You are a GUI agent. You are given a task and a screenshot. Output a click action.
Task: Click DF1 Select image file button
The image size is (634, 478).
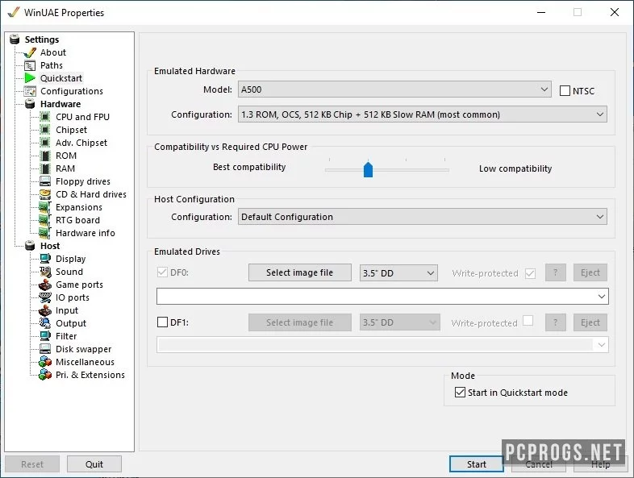coord(299,322)
